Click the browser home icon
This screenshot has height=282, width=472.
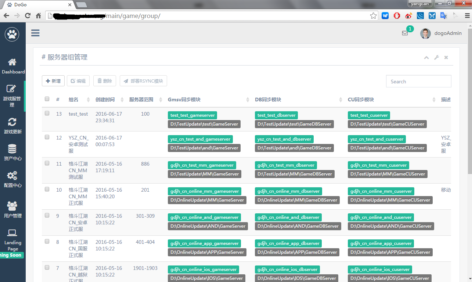tap(38, 16)
